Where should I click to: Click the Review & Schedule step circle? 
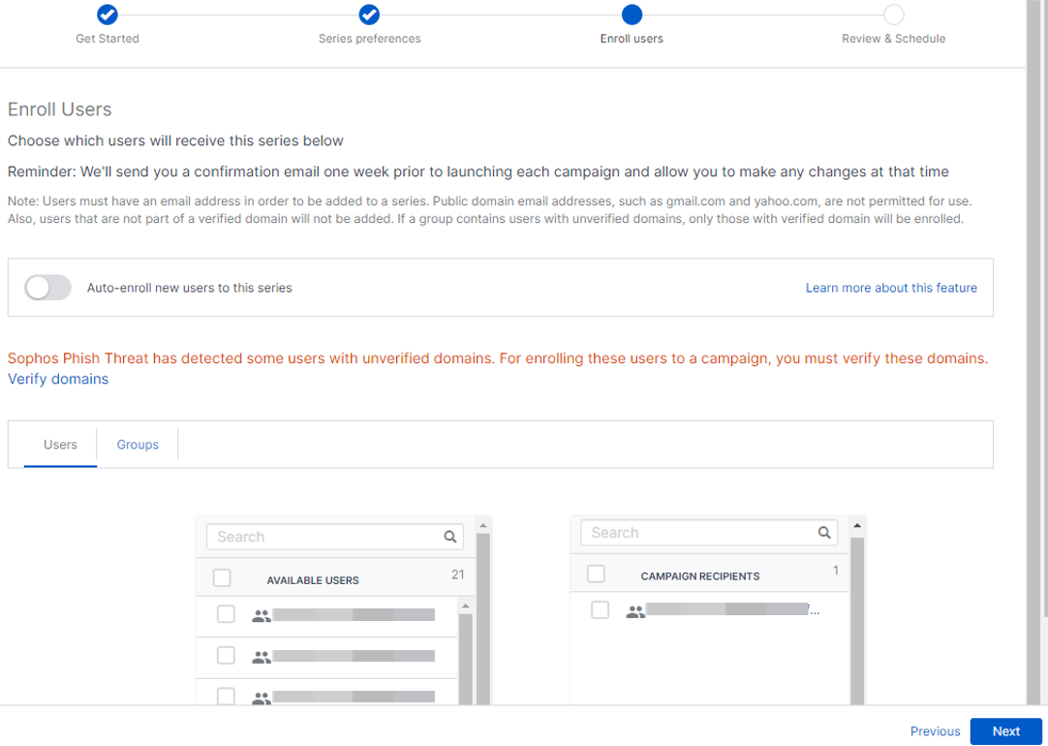click(893, 15)
